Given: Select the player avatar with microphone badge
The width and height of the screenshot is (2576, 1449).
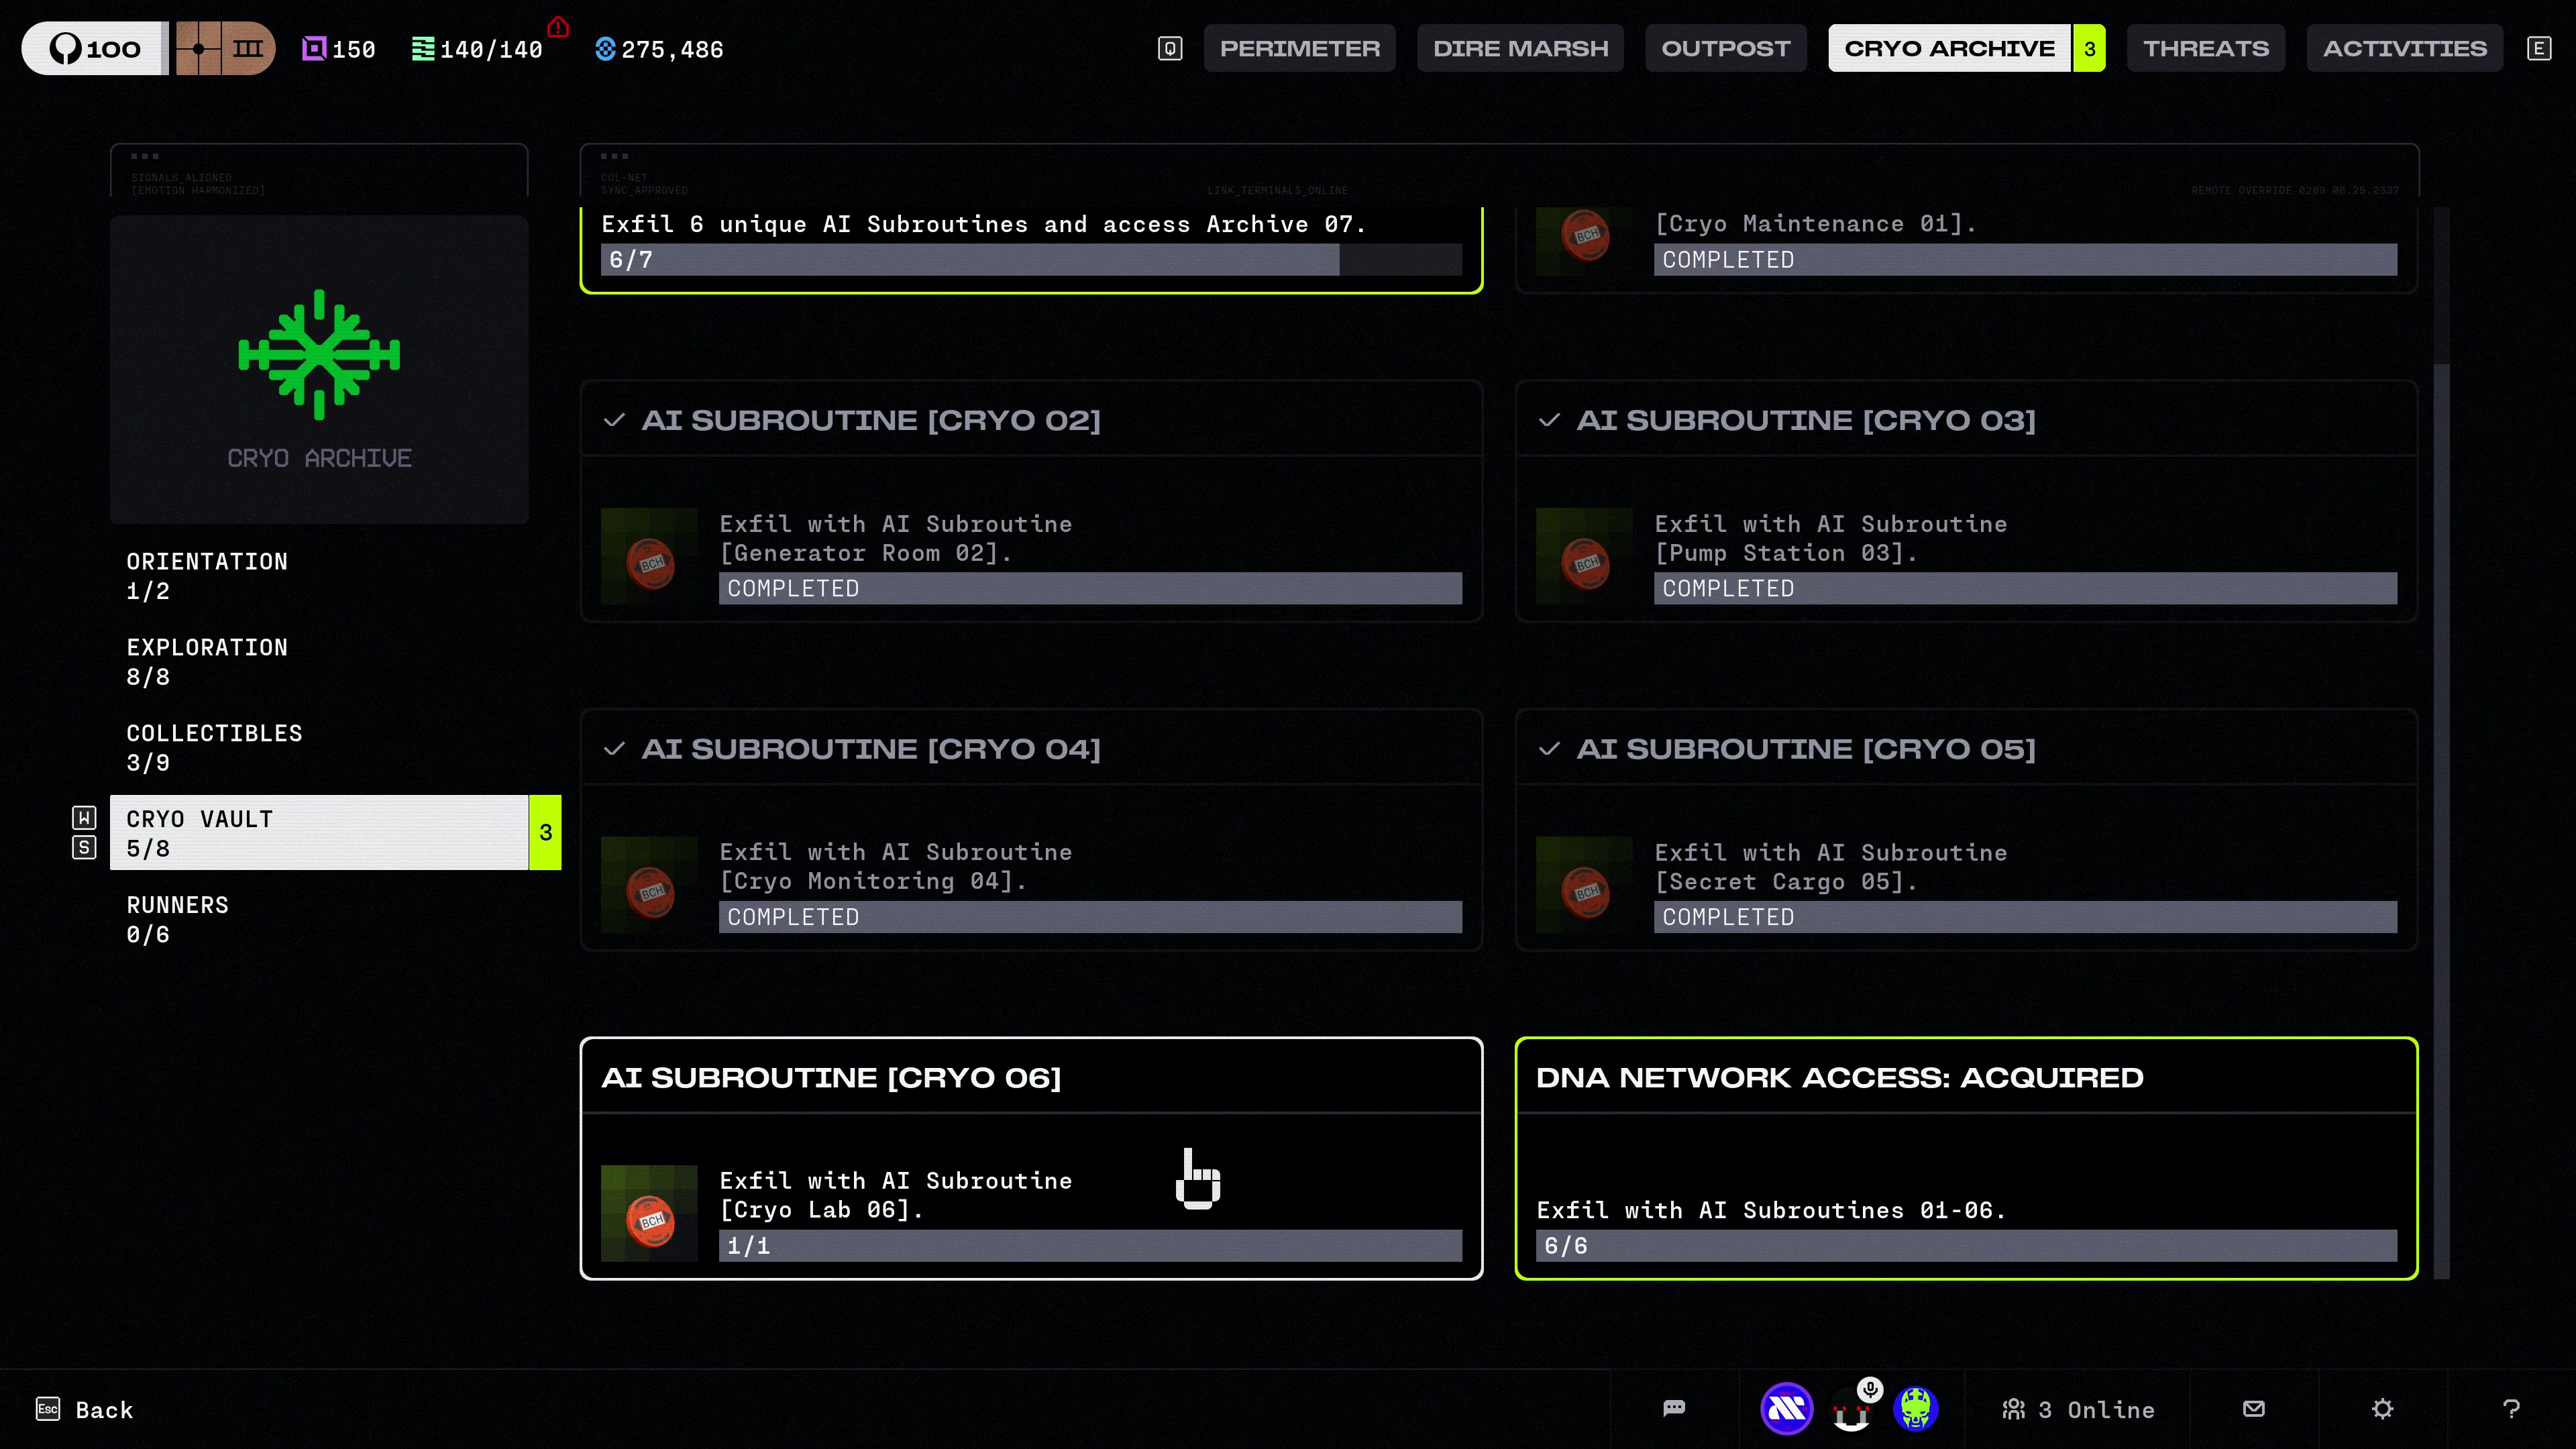Looking at the screenshot, I should tap(1851, 1409).
